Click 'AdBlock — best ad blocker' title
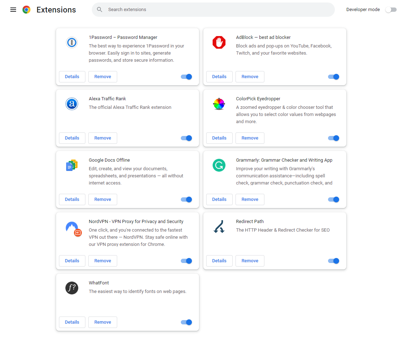The height and width of the screenshot is (364, 402). coord(263,37)
